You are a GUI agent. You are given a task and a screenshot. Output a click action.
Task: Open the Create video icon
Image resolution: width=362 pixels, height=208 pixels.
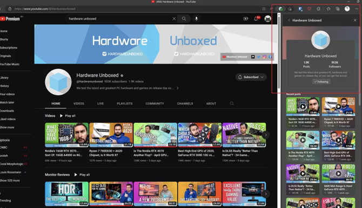(x=246, y=19)
